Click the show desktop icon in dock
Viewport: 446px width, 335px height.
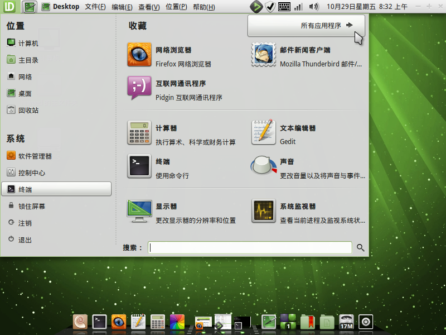(x=269, y=322)
